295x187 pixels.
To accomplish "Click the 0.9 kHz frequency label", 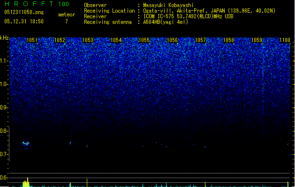I will (x=4, y=108).
